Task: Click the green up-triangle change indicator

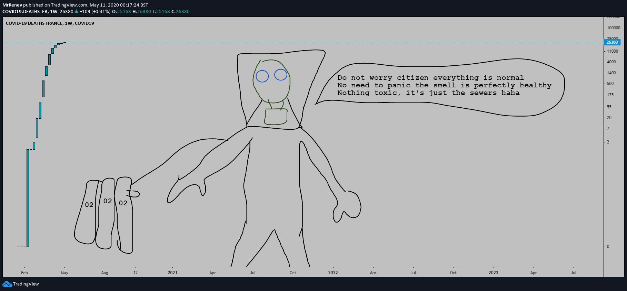Action: pyautogui.click(x=77, y=11)
